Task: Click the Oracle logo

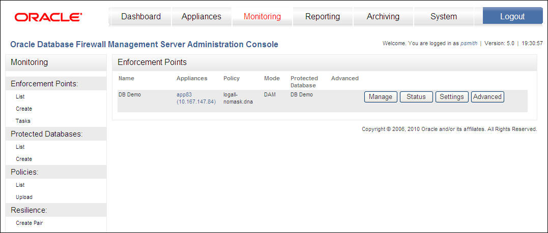Action: click(x=48, y=17)
